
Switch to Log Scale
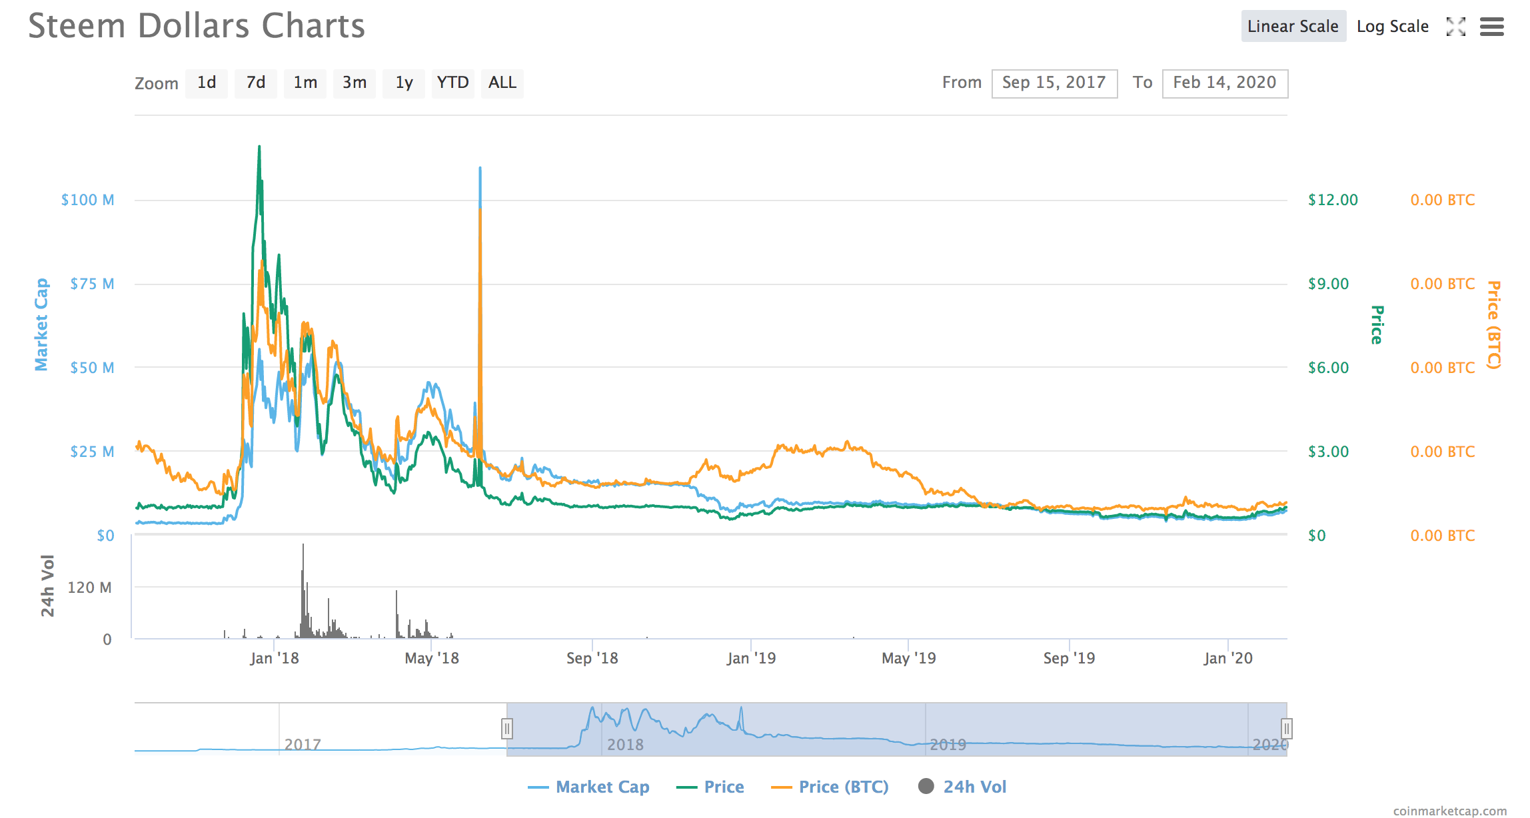click(x=1393, y=26)
